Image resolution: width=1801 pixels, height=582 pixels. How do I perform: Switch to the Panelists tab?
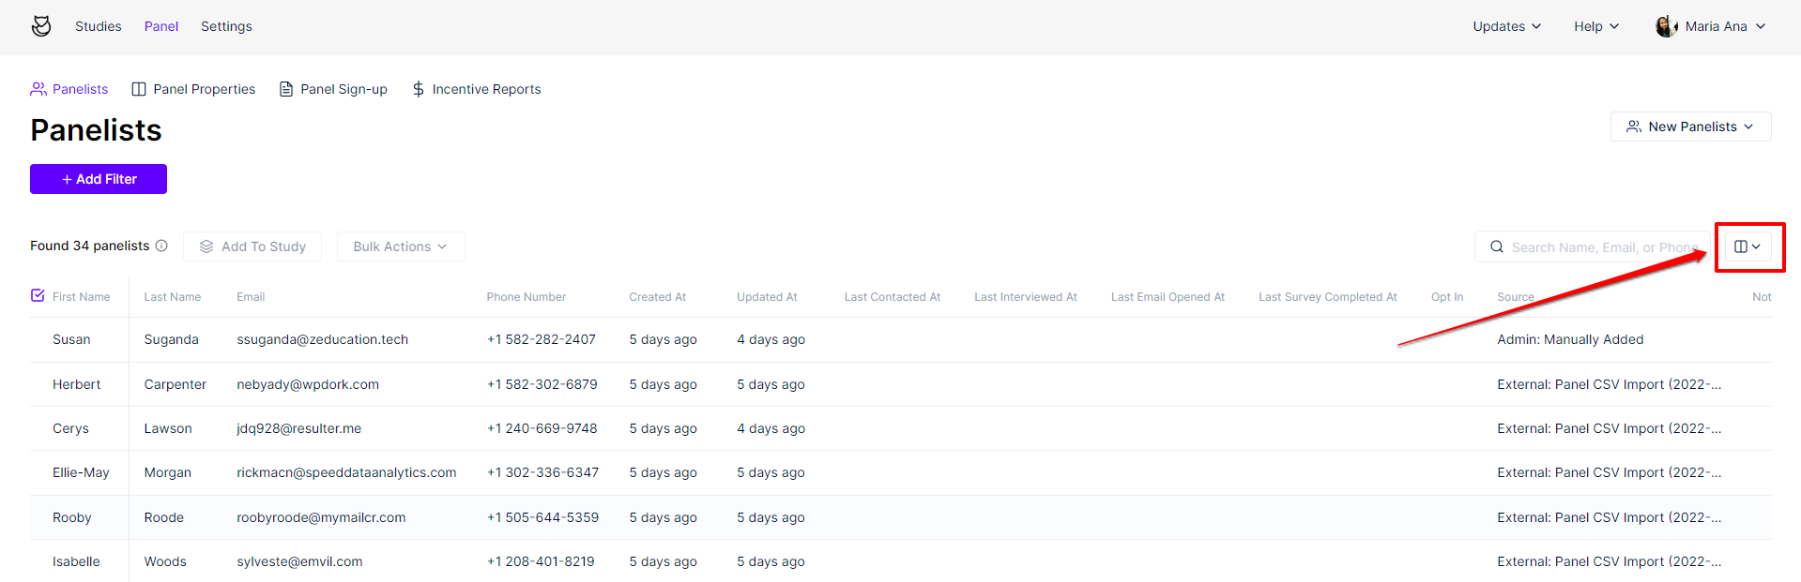click(x=69, y=89)
